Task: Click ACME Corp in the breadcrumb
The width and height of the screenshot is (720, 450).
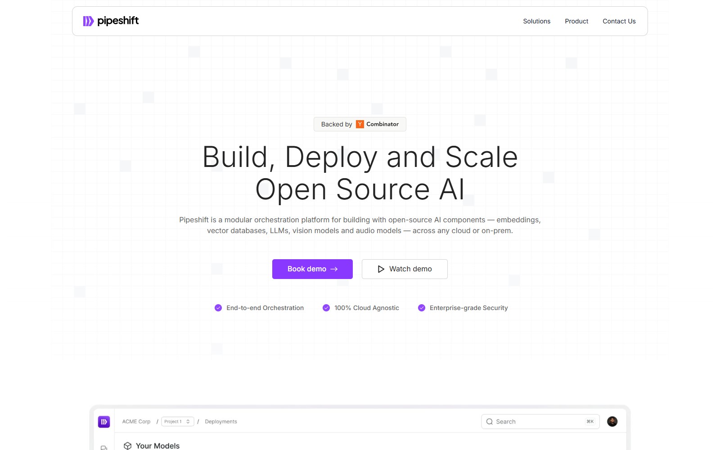Action: 136,422
